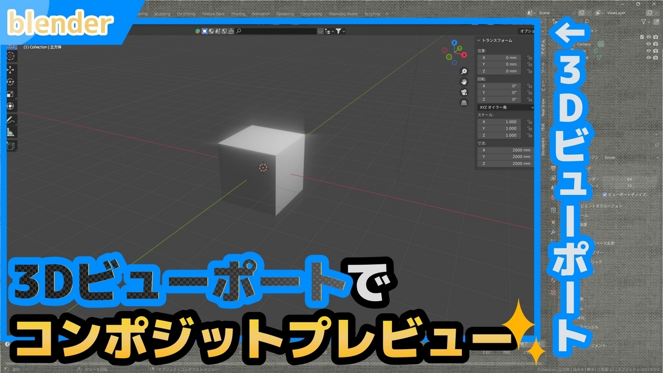Select the Move tool in the toolbar
The image size is (663, 373).
pos(11,69)
